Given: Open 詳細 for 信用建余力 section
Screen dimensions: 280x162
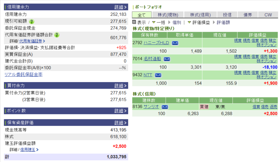Looking at the screenshot, I should (120, 7).
